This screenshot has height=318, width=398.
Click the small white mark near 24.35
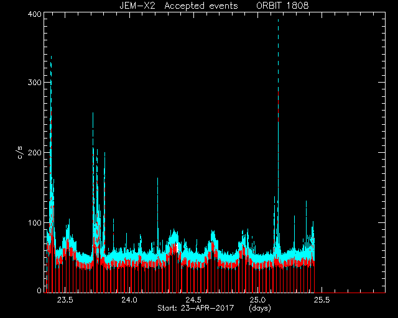[177, 248]
